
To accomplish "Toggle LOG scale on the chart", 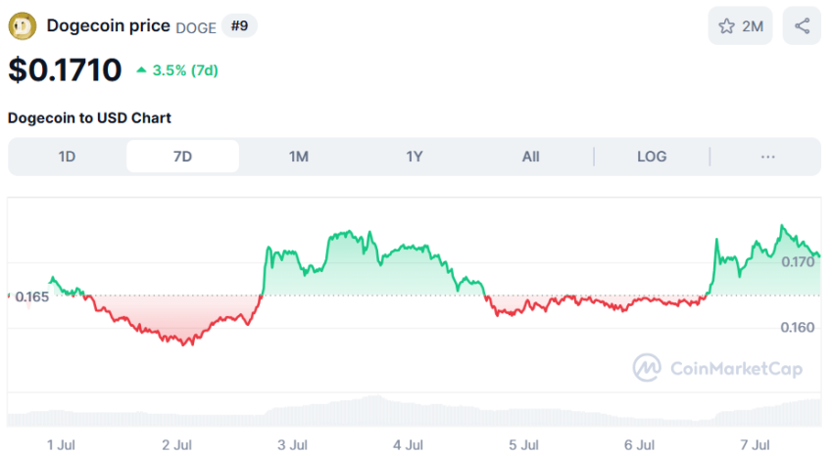I will tap(652, 157).
